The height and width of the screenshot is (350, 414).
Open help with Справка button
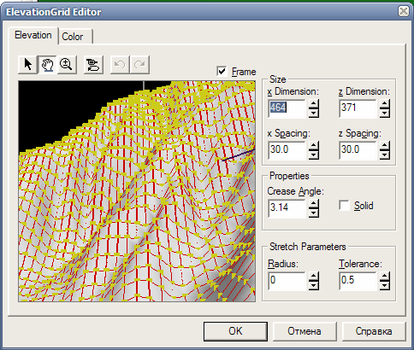(374, 331)
